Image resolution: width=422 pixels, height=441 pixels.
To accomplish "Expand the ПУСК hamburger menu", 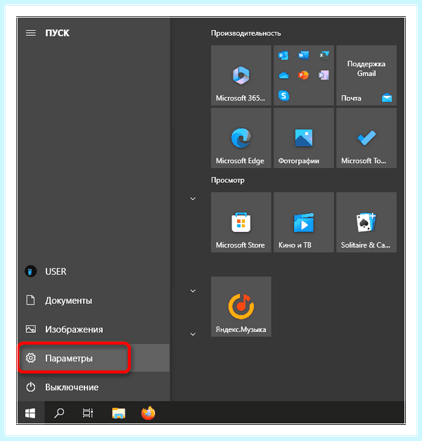I will [31, 33].
